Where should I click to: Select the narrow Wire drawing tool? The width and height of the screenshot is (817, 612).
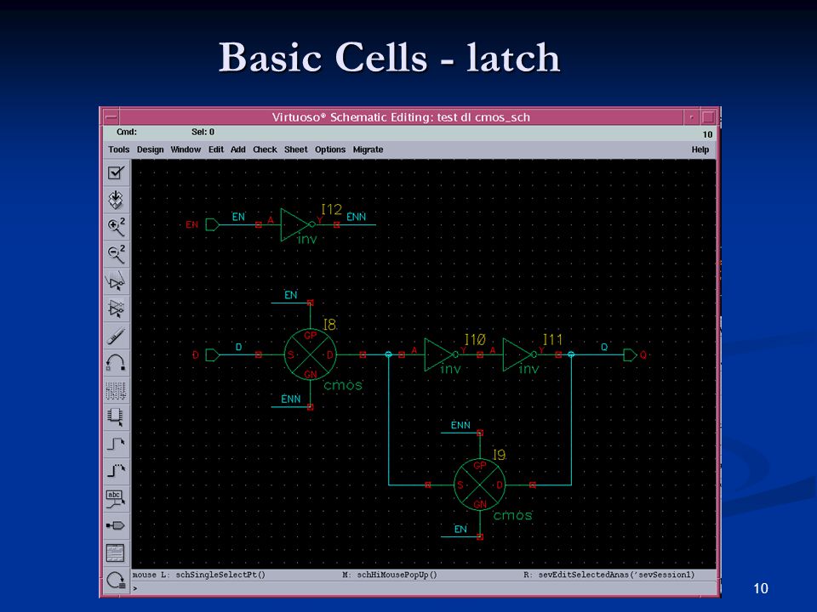click(116, 444)
